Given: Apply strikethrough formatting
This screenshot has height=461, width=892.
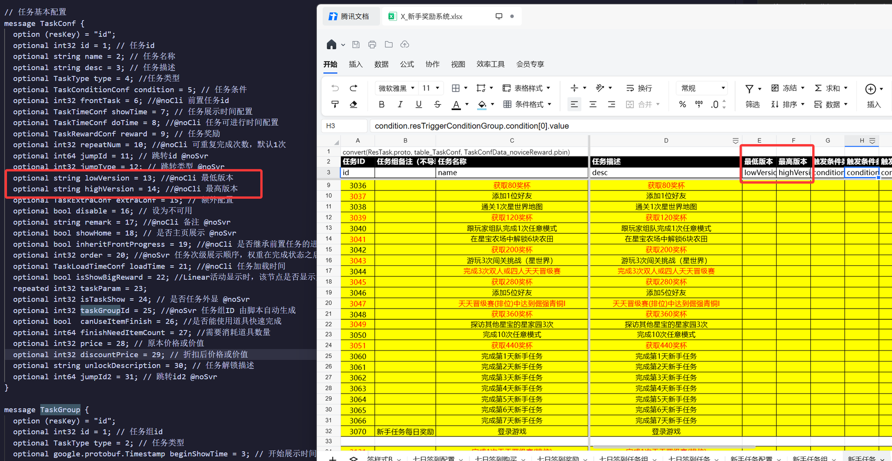Looking at the screenshot, I should click(437, 105).
